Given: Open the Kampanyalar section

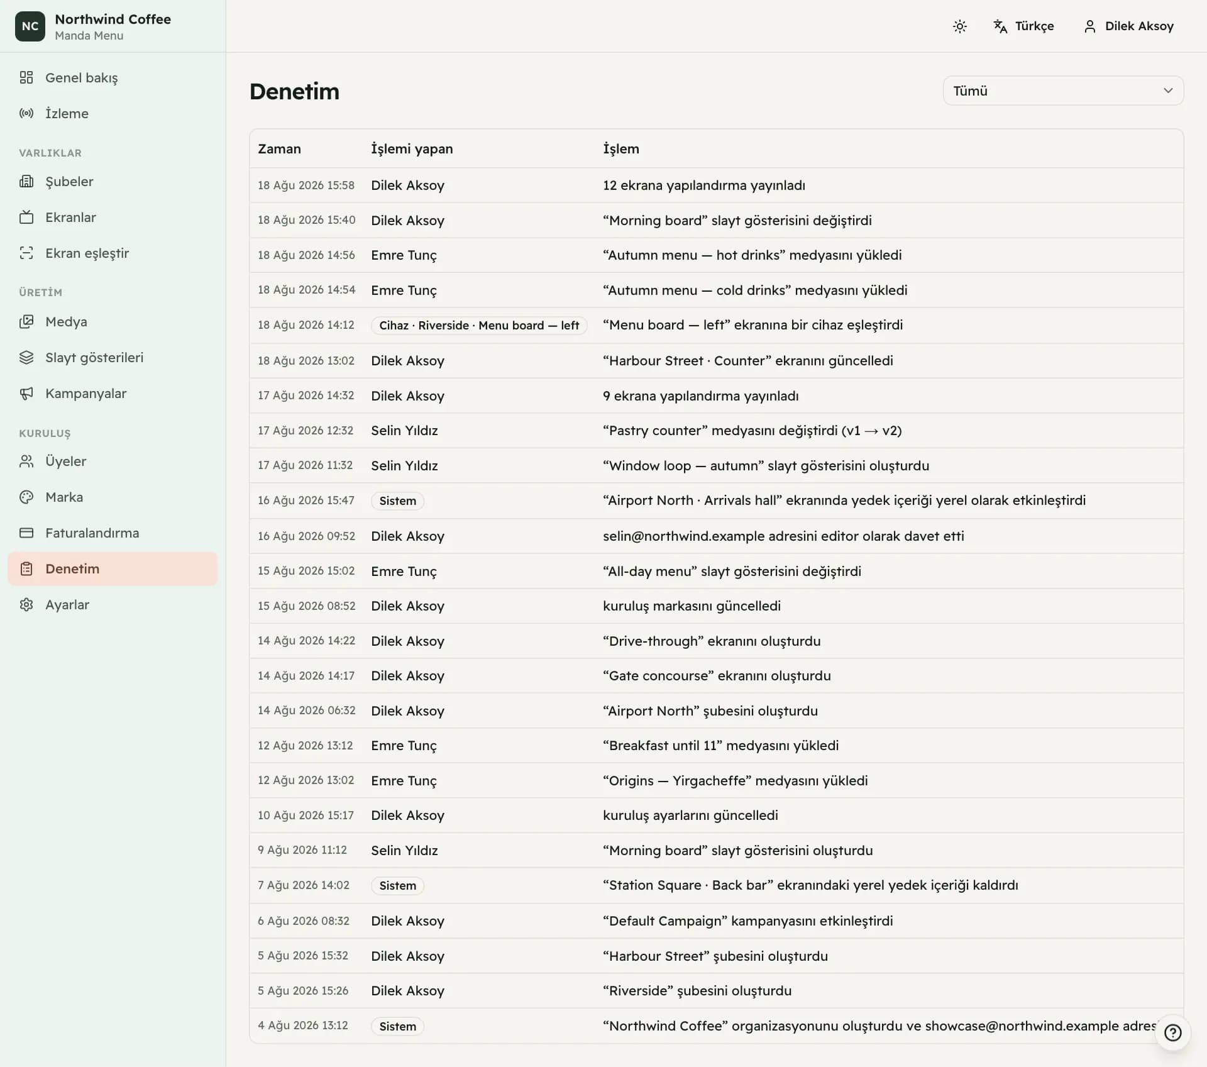Looking at the screenshot, I should (113, 393).
